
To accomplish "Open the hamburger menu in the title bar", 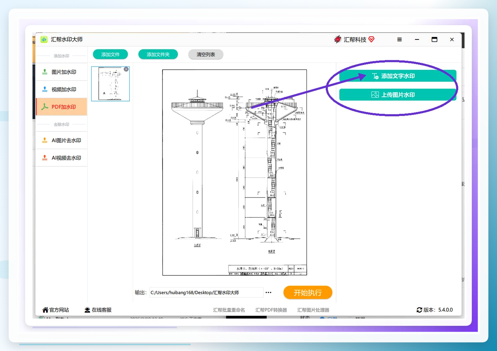I will pyautogui.click(x=399, y=39).
